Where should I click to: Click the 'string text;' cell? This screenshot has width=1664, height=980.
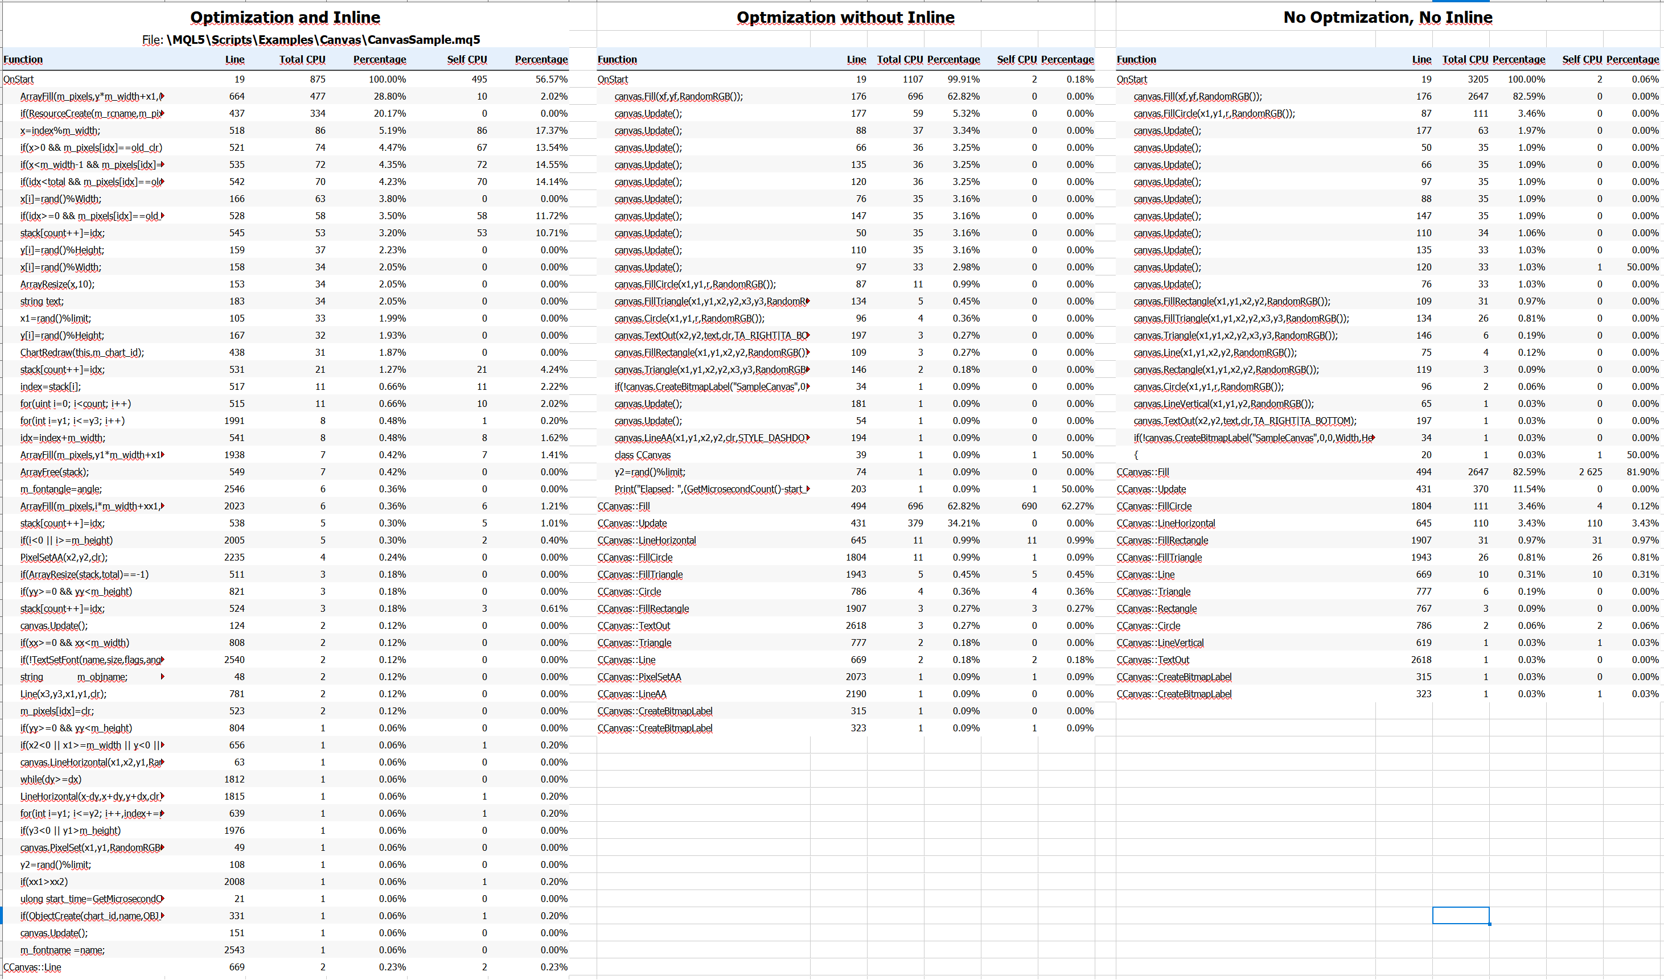42,301
